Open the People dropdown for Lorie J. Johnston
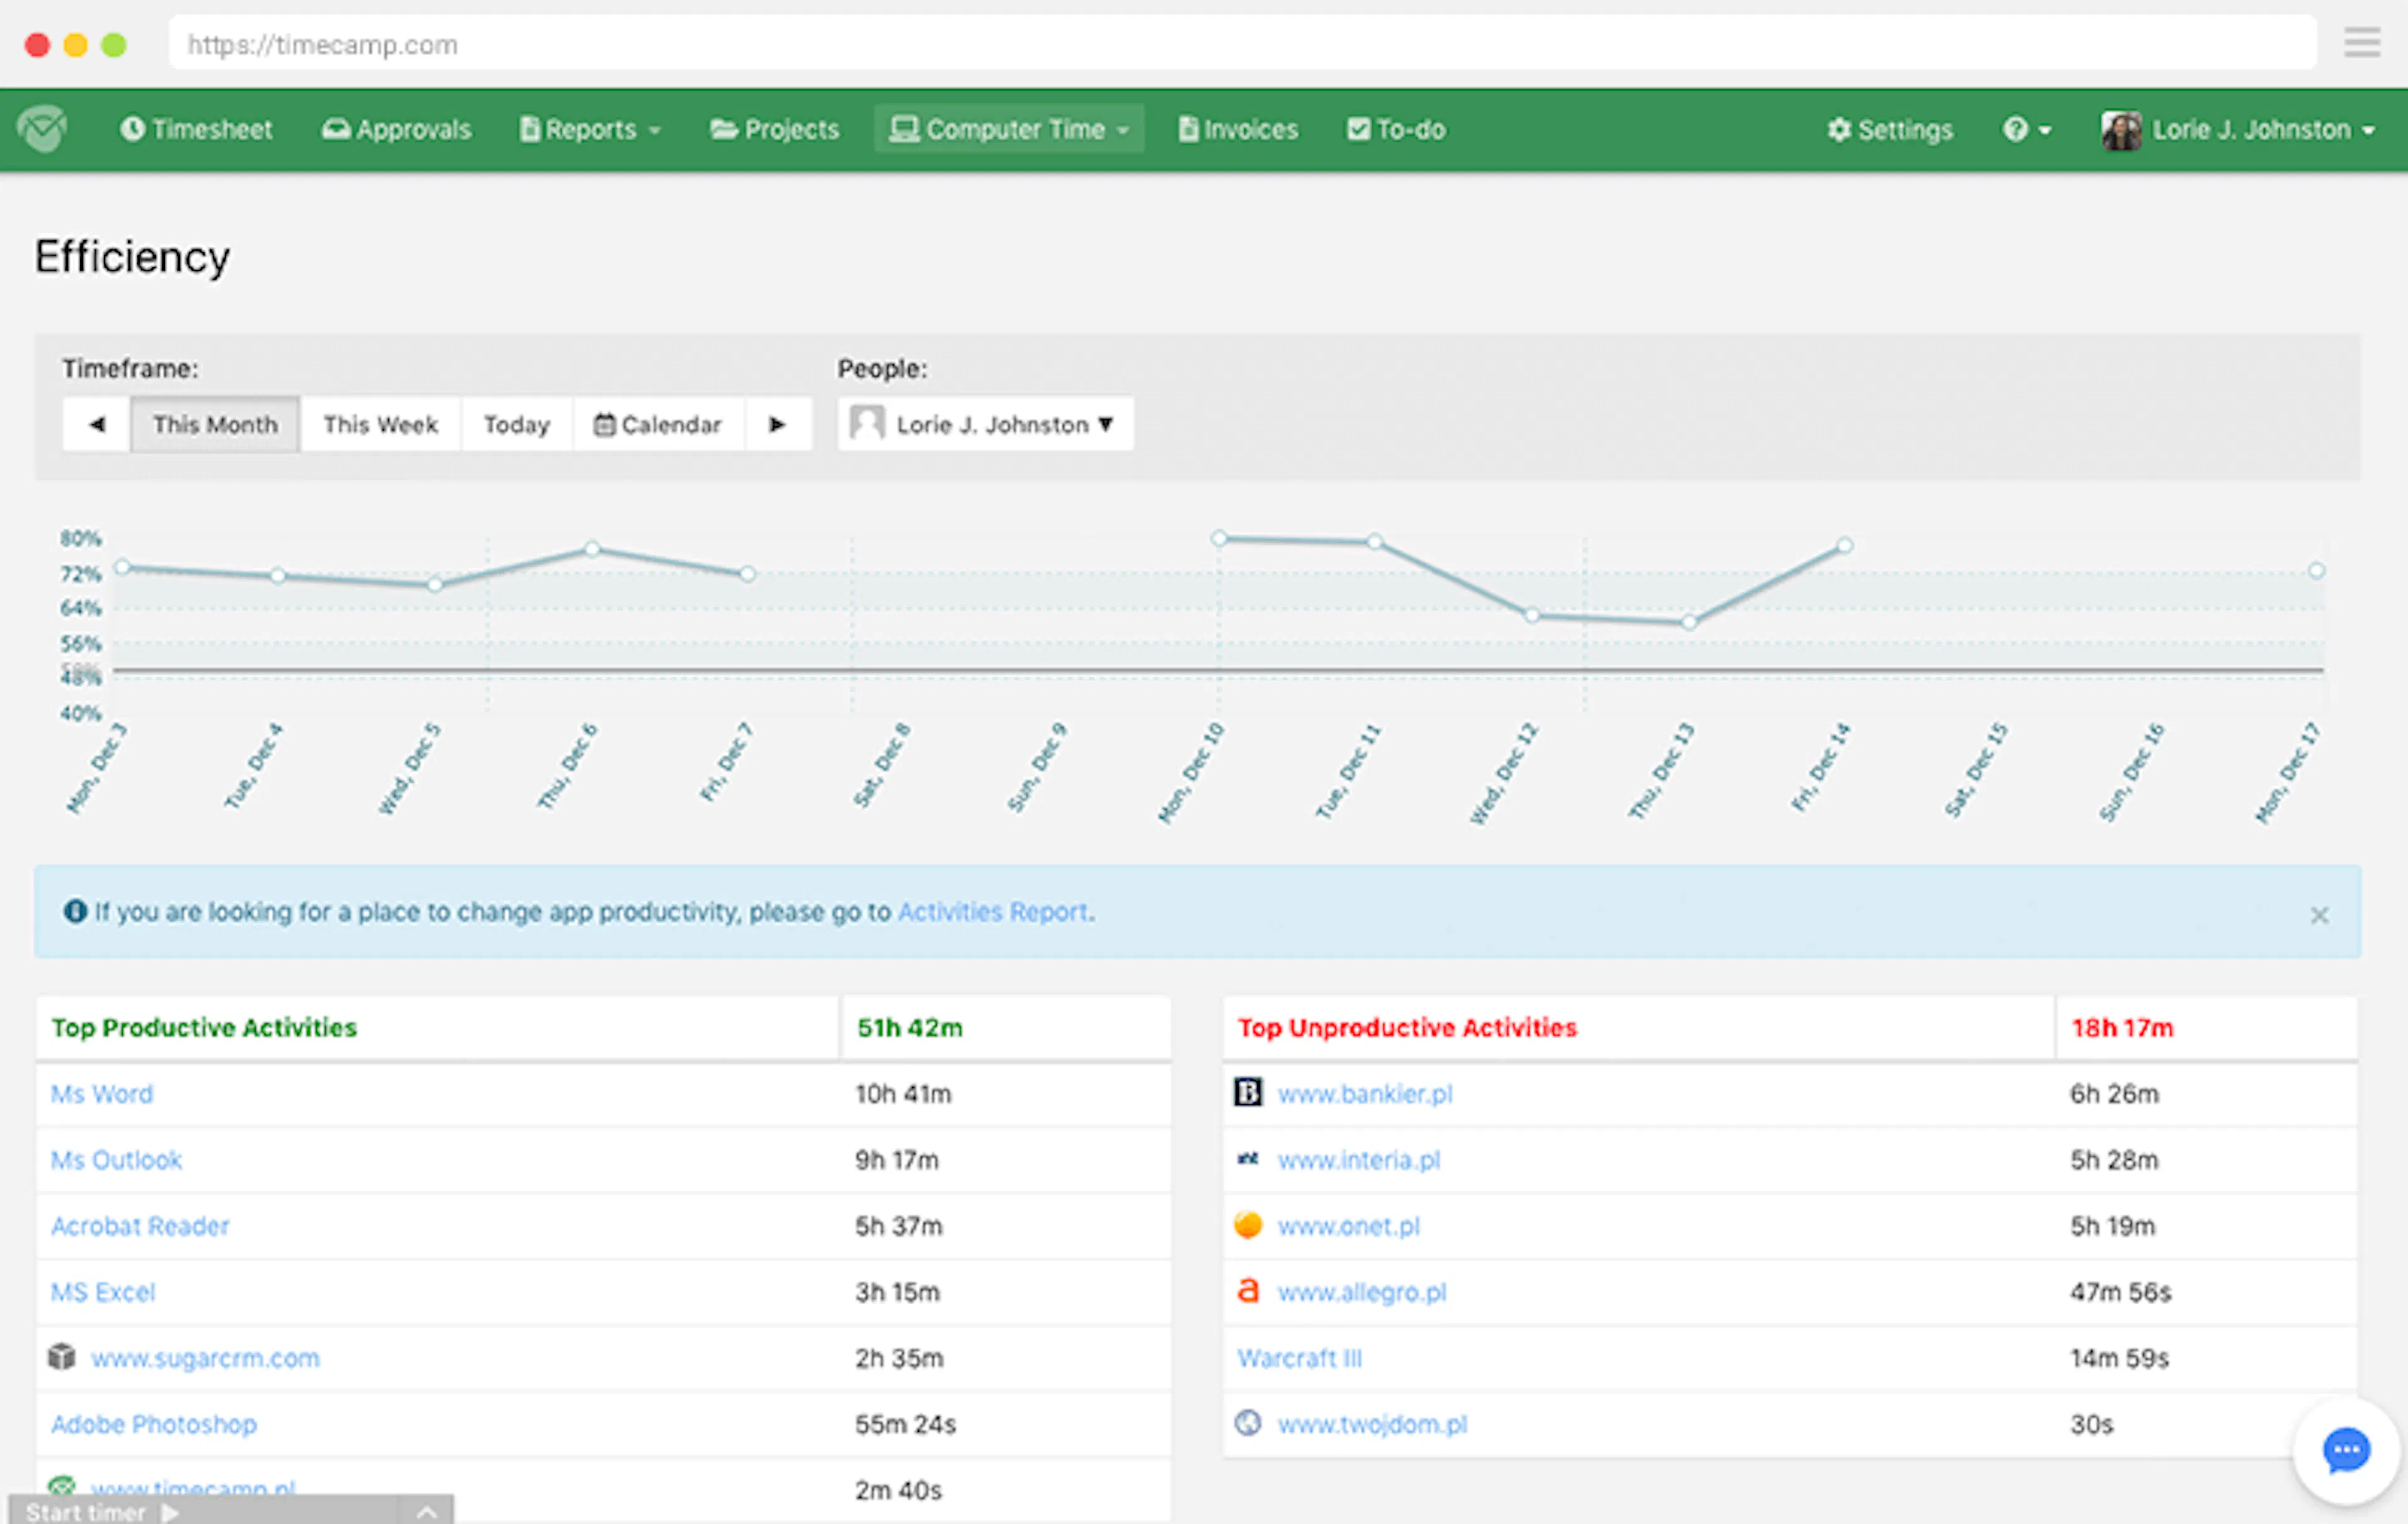The image size is (2408, 1524). tap(985, 424)
